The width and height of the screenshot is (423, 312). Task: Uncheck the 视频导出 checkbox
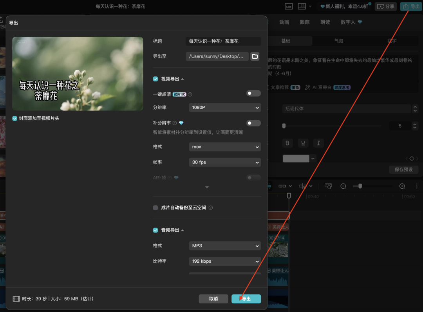(x=155, y=79)
